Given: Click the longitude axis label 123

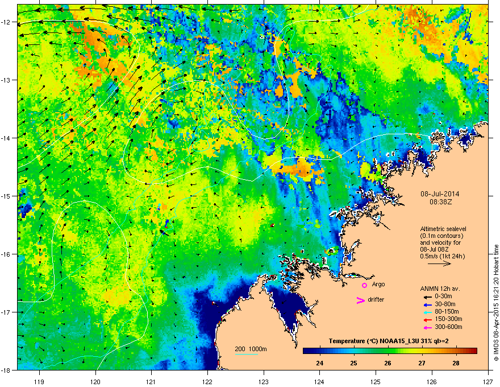Looking at the screenshot, I should (x=264, y=381).
